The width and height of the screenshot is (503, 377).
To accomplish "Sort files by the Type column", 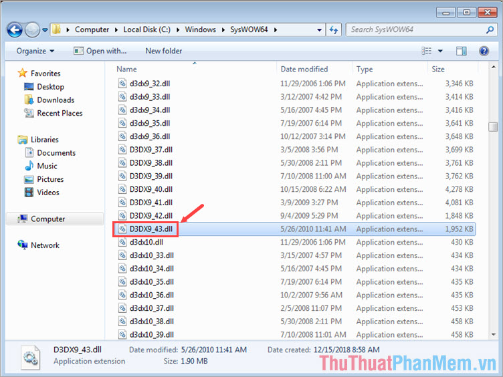I will [365, 70].
